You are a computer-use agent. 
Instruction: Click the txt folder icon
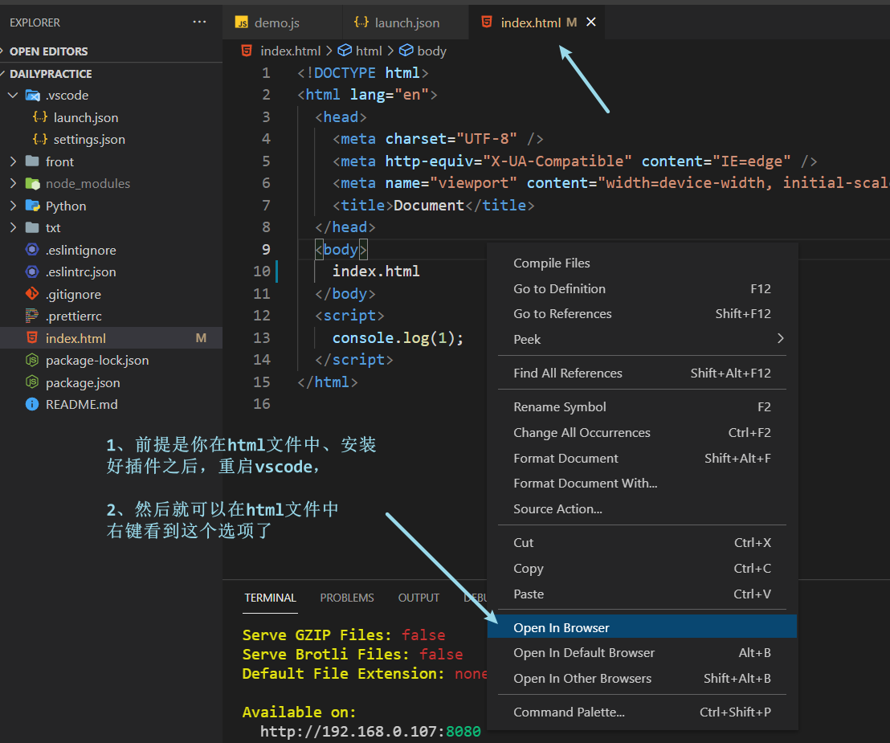[32, 227]
